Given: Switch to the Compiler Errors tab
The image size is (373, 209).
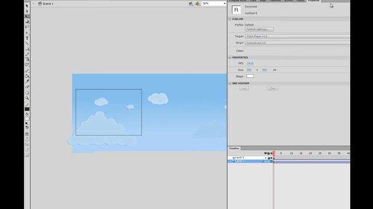Looking at the screenshot, I should click(238, 1).
